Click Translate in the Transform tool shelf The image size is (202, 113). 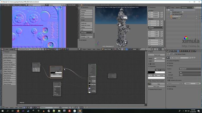(x=86, y=10)
